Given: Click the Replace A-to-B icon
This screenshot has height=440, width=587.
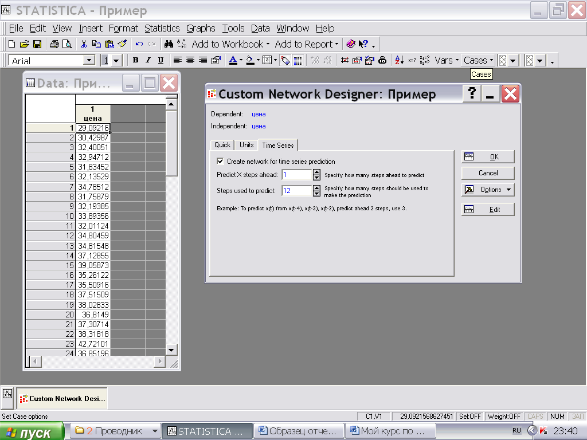Looking at the screenshot, I should [x=182, y=44].
